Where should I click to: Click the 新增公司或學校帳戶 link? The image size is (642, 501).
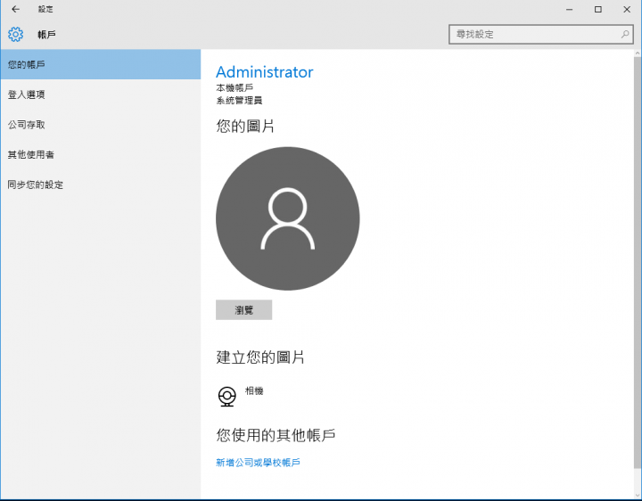point(258,463)
